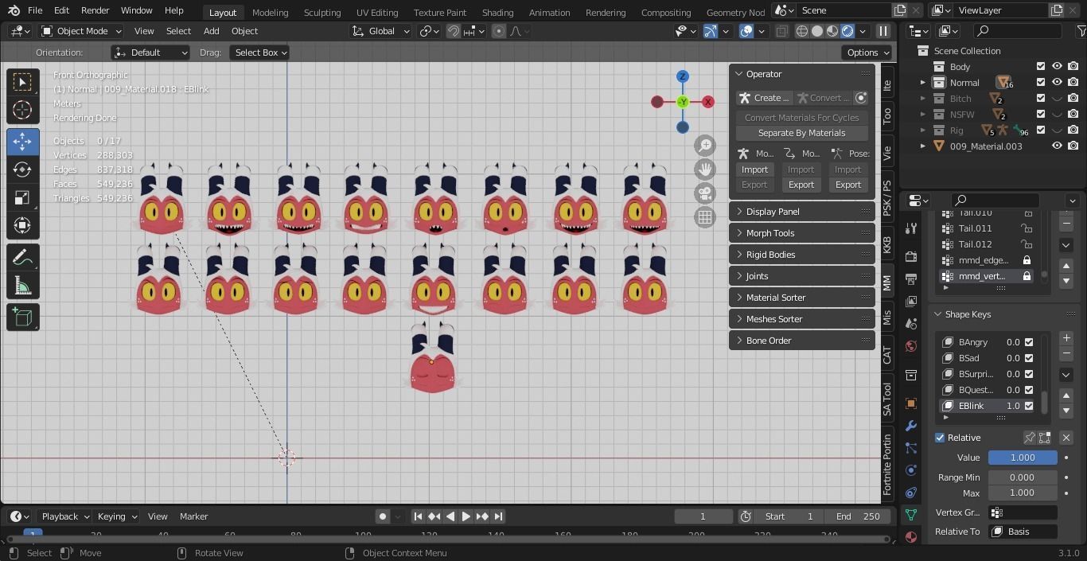Switch to wireframe shading mode

(802, 31)
